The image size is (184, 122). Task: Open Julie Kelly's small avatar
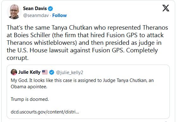pyautogui.click(x=14, y=72)
